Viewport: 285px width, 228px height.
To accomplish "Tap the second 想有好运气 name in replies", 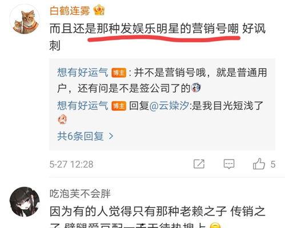I will pyautogui.click(x=83, y=105).
